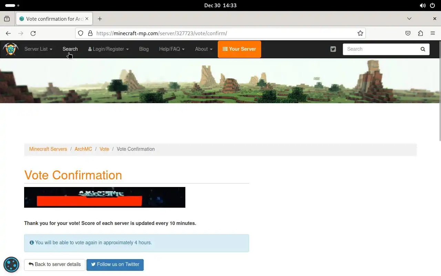Open the browser extensions icon

(420, 33)
